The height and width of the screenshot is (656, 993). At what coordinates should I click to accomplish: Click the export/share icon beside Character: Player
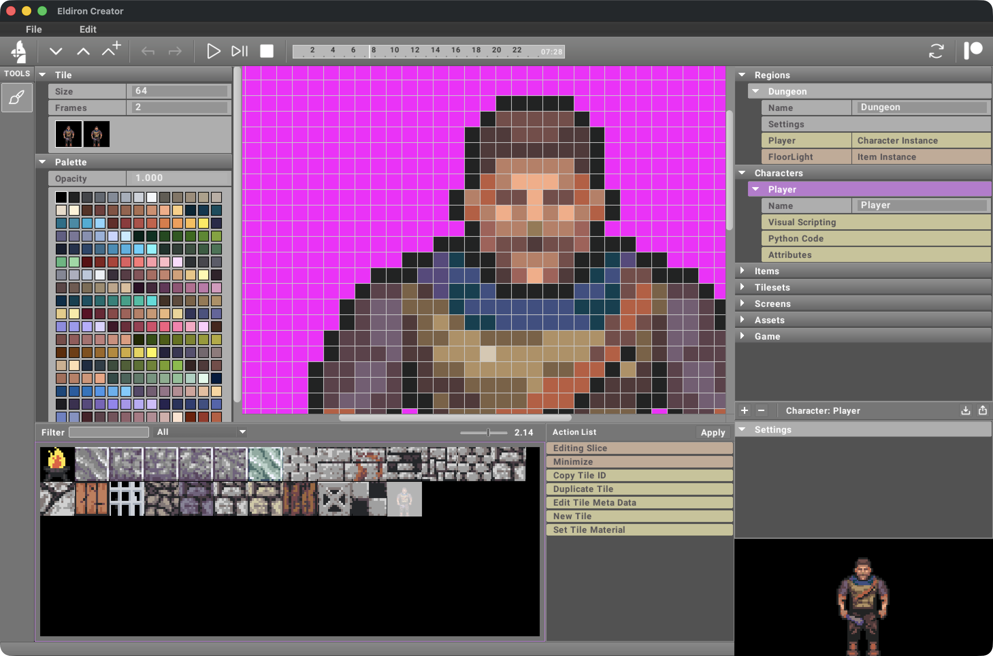983,410
